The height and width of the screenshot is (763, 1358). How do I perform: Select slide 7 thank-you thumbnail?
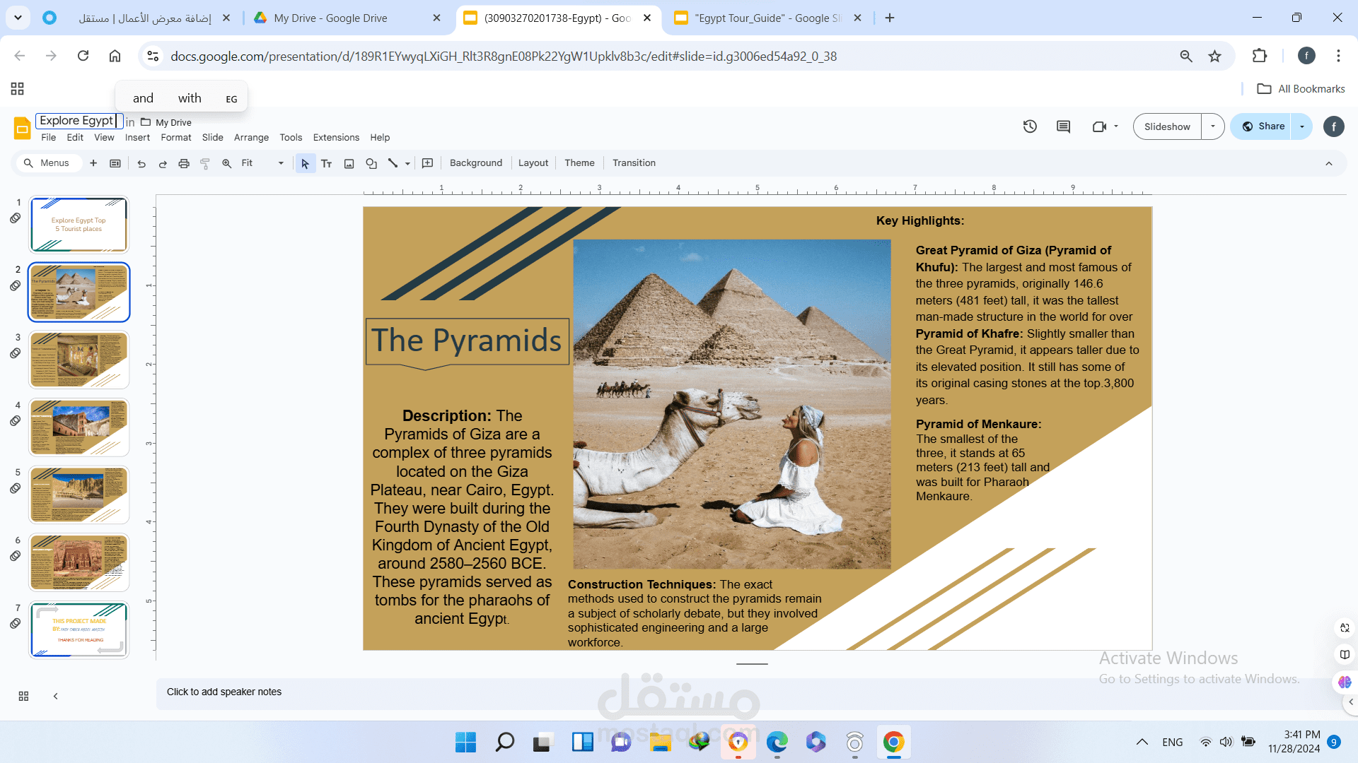click(79, 629)
